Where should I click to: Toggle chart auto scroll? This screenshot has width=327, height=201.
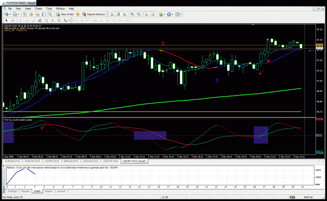146,15
